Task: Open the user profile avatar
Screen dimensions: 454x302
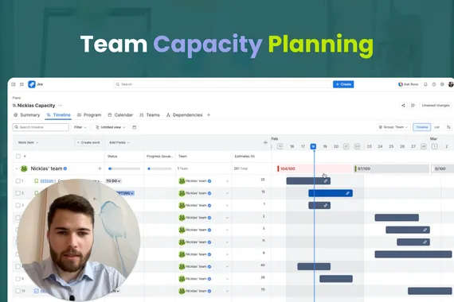Action: coord(451,84)
